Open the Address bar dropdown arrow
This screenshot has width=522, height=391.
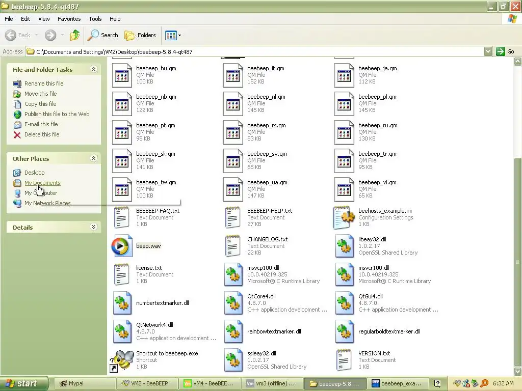point(488,51)
